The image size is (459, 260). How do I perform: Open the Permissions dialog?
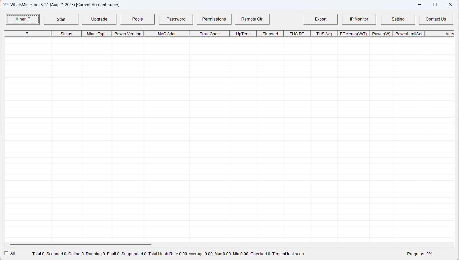(214, 19)
